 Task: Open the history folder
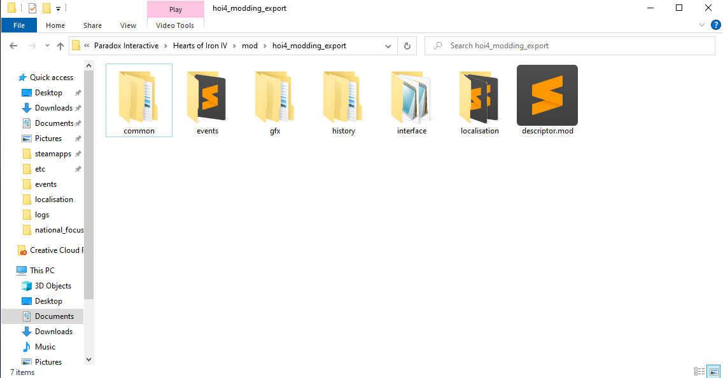coord(343,97)
